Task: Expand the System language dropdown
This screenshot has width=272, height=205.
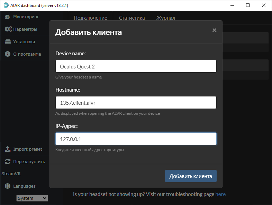Action: [x=32, y=198]
